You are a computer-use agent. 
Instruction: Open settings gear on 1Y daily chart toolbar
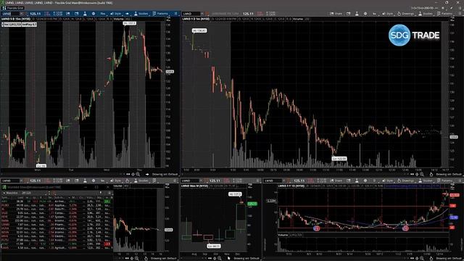[365, 181]
